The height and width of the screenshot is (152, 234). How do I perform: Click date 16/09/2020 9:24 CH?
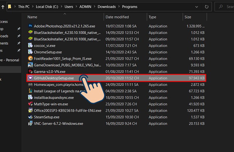121,124
